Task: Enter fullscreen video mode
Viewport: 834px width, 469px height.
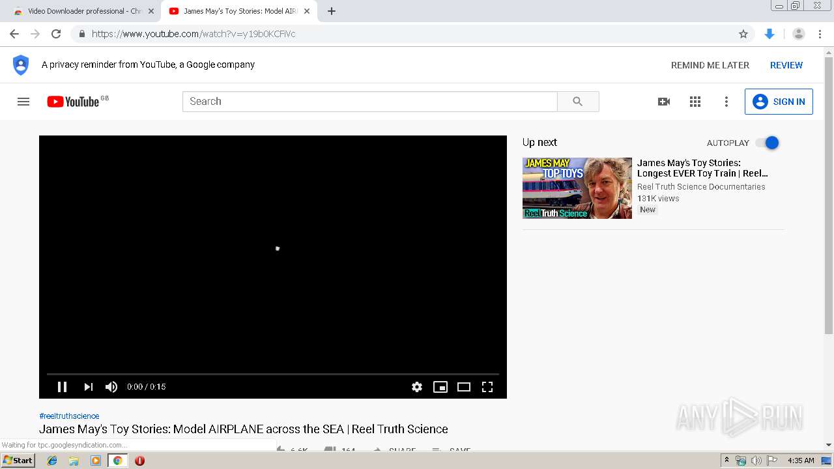Action: tap(487, 387)
